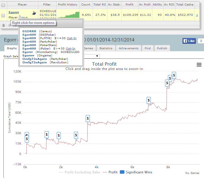This screenshot has width=204, height=178.
Task: Click the lower win marker near 0k games
Action: coord(27,139)
